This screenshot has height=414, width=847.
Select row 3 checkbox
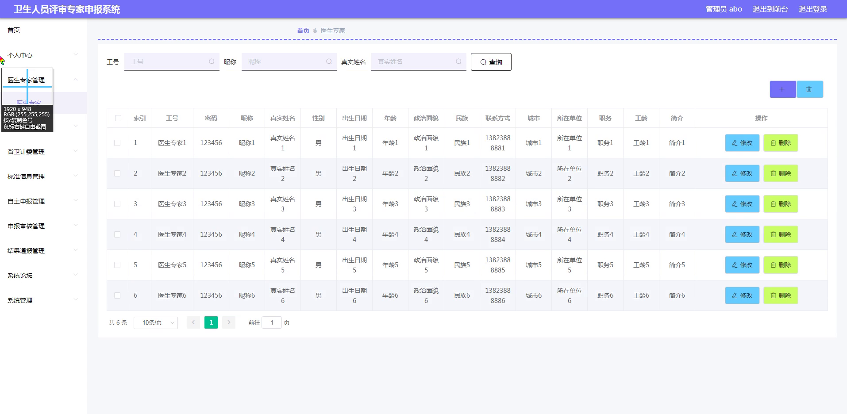point(117,204)
